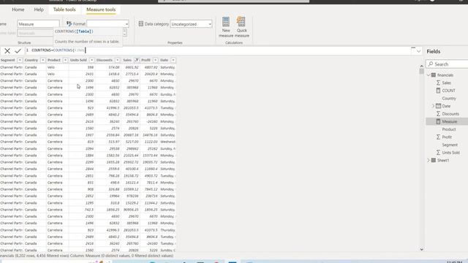468x263 pixels.
Task: Click the table scroll down arrow
Action: click(421, 249)
